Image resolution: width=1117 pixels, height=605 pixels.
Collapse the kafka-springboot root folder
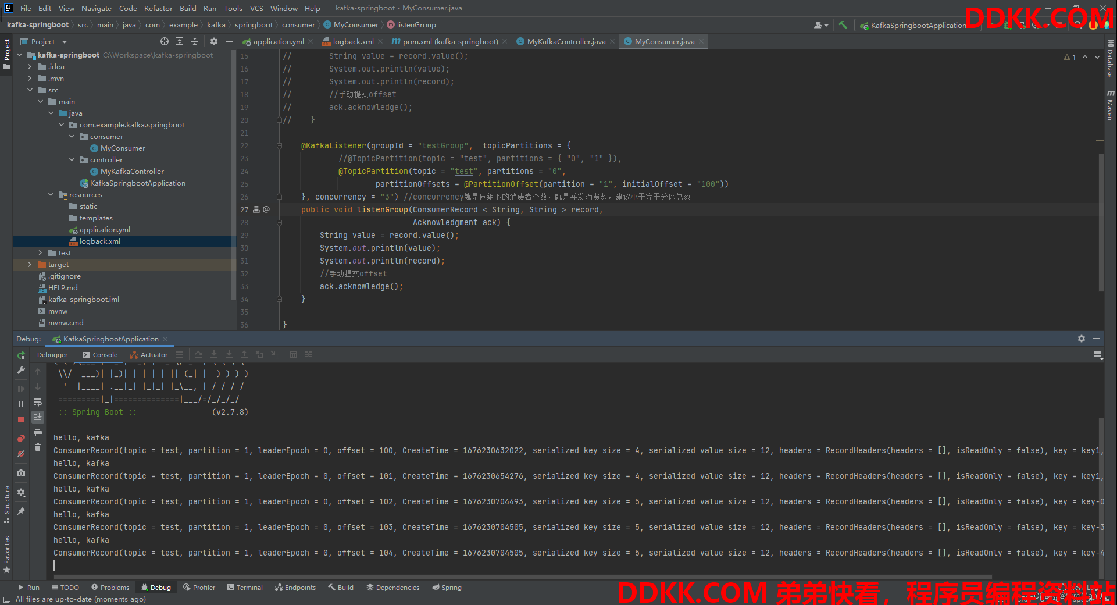(x=20, y=55)
